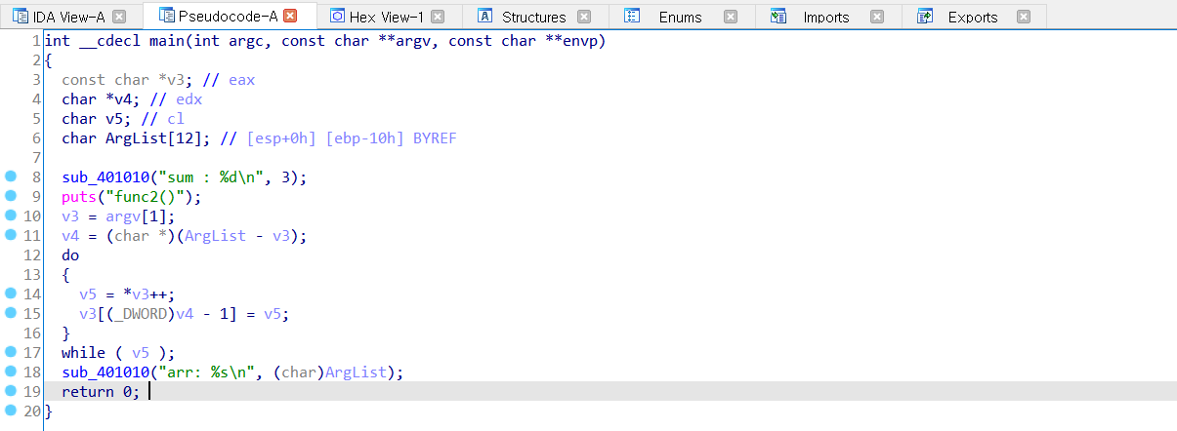Click the Pseudocode-A tab icon
Viewport: 1177px width, 431px height.
pyautogui.click(x=167, y=17)
